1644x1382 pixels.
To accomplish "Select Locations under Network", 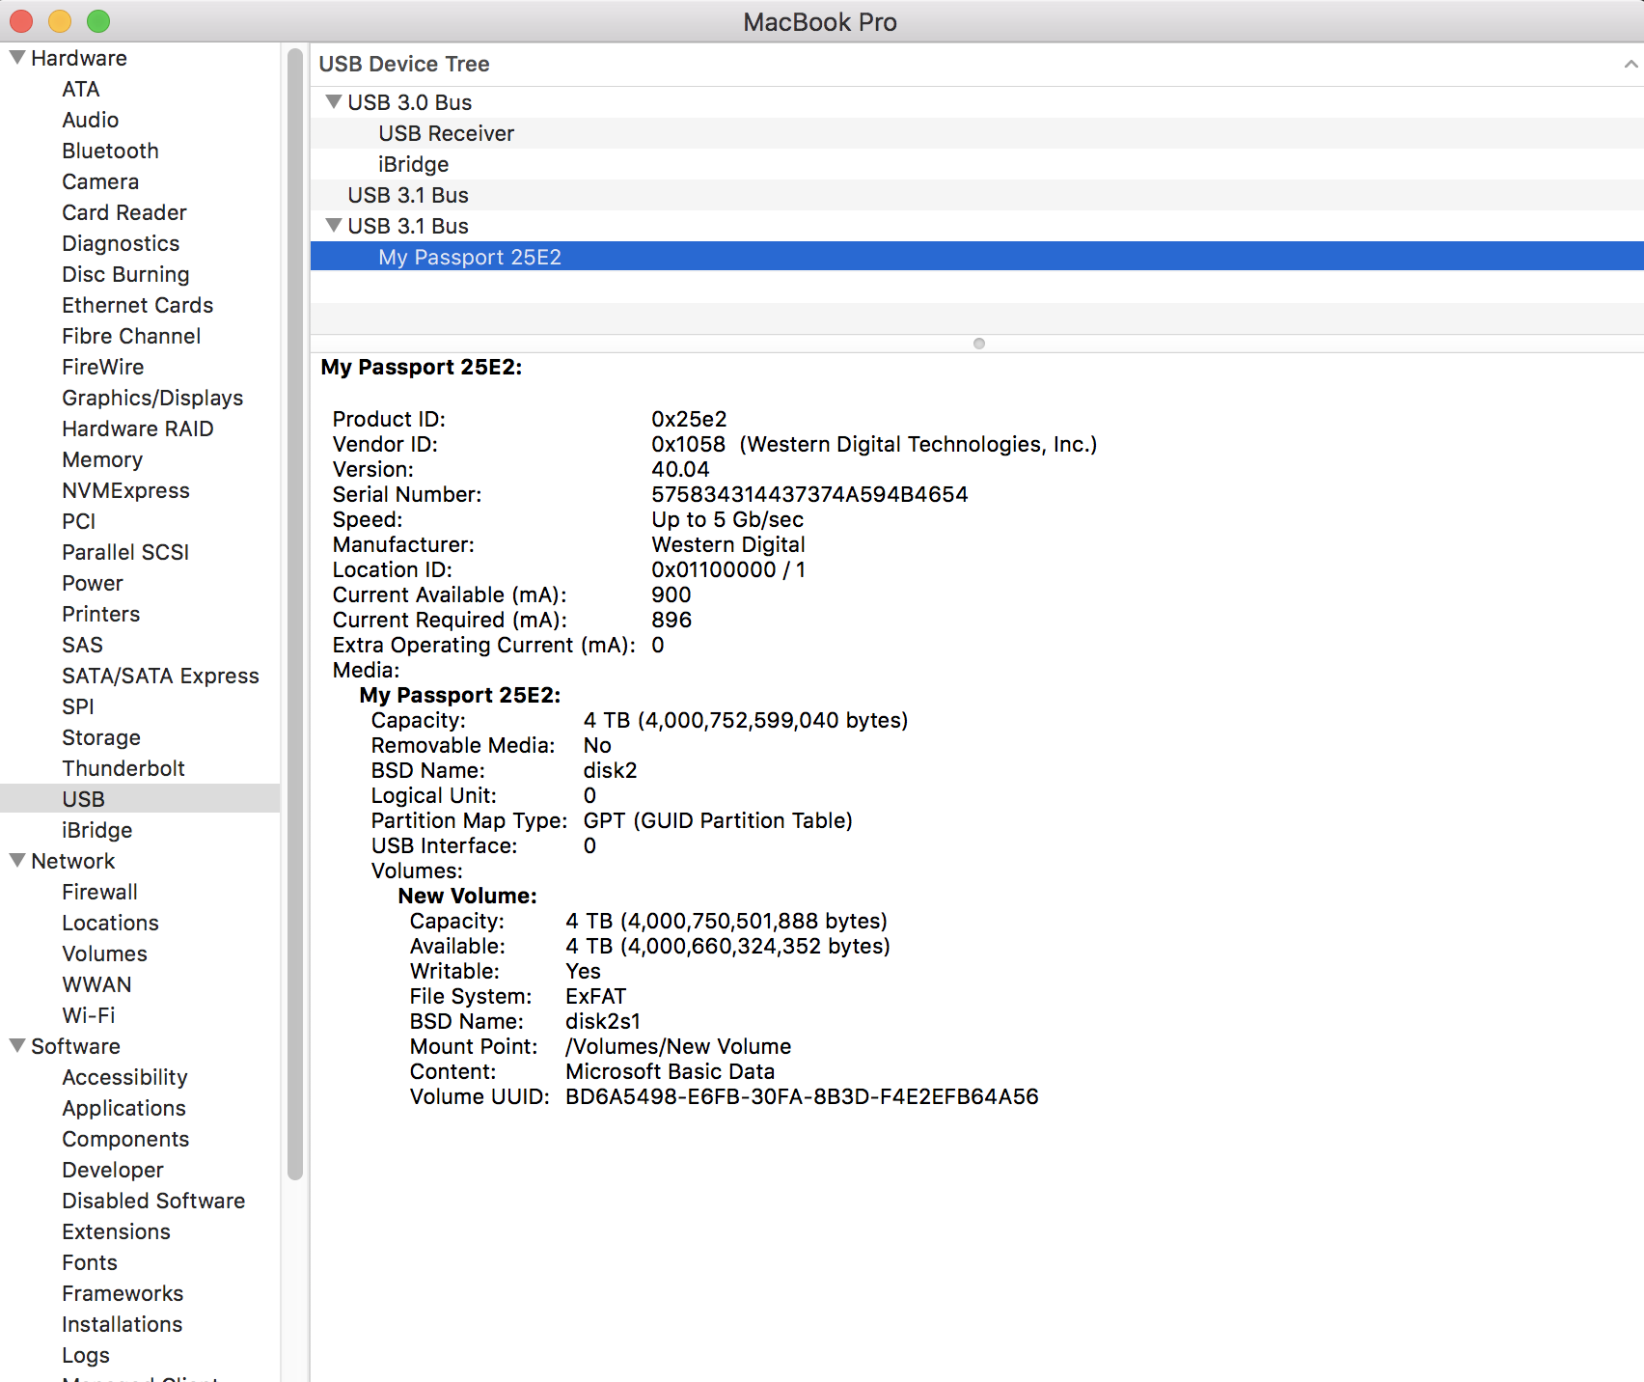I will pos(110,923).
